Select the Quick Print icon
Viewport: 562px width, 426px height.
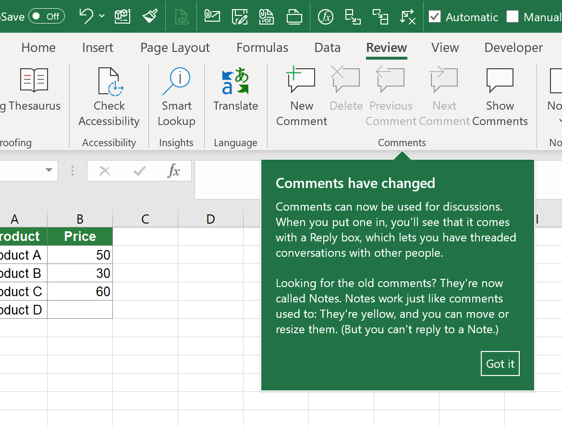[x=294, y=16]
